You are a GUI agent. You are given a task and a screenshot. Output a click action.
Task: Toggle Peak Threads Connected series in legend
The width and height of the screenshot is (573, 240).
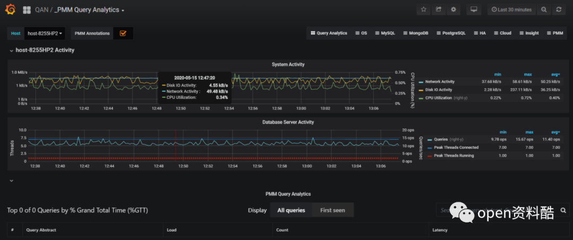click(x=456, y=148)
